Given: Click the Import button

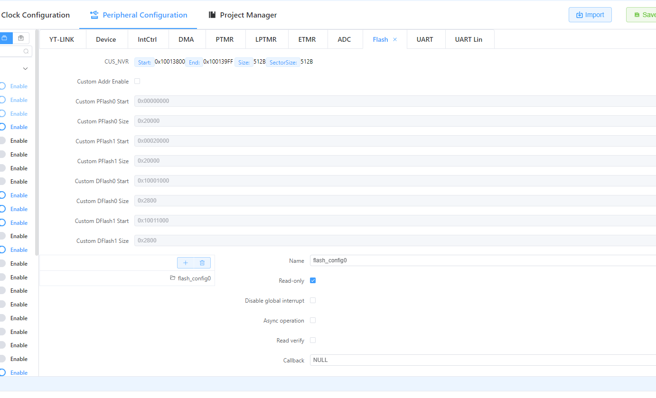Looking at the screenshot, I should point(590,15).
